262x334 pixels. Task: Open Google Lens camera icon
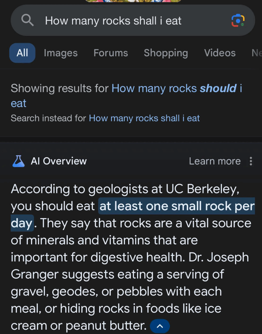click(238, 21)
